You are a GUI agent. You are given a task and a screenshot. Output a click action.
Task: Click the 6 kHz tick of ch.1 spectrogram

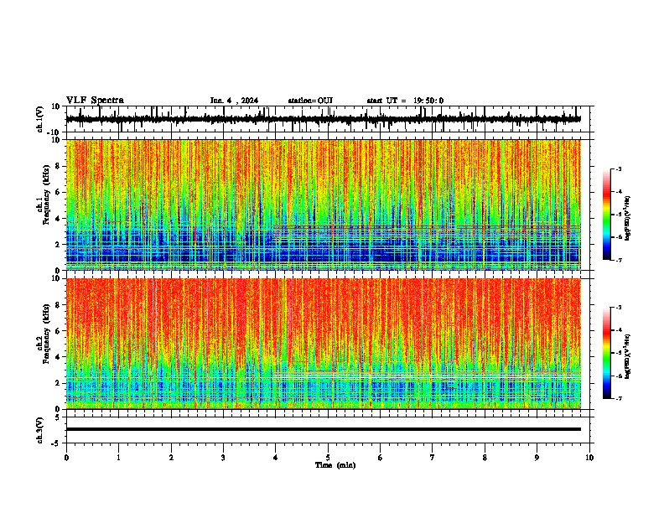coord(58,192)
